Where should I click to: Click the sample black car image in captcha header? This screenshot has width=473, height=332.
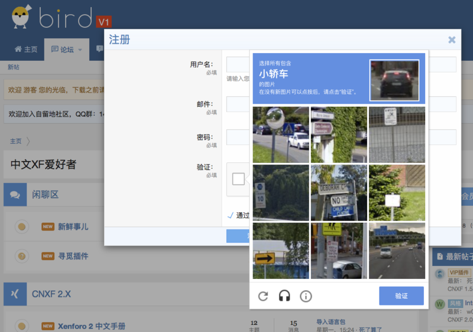tap(394, 80)
